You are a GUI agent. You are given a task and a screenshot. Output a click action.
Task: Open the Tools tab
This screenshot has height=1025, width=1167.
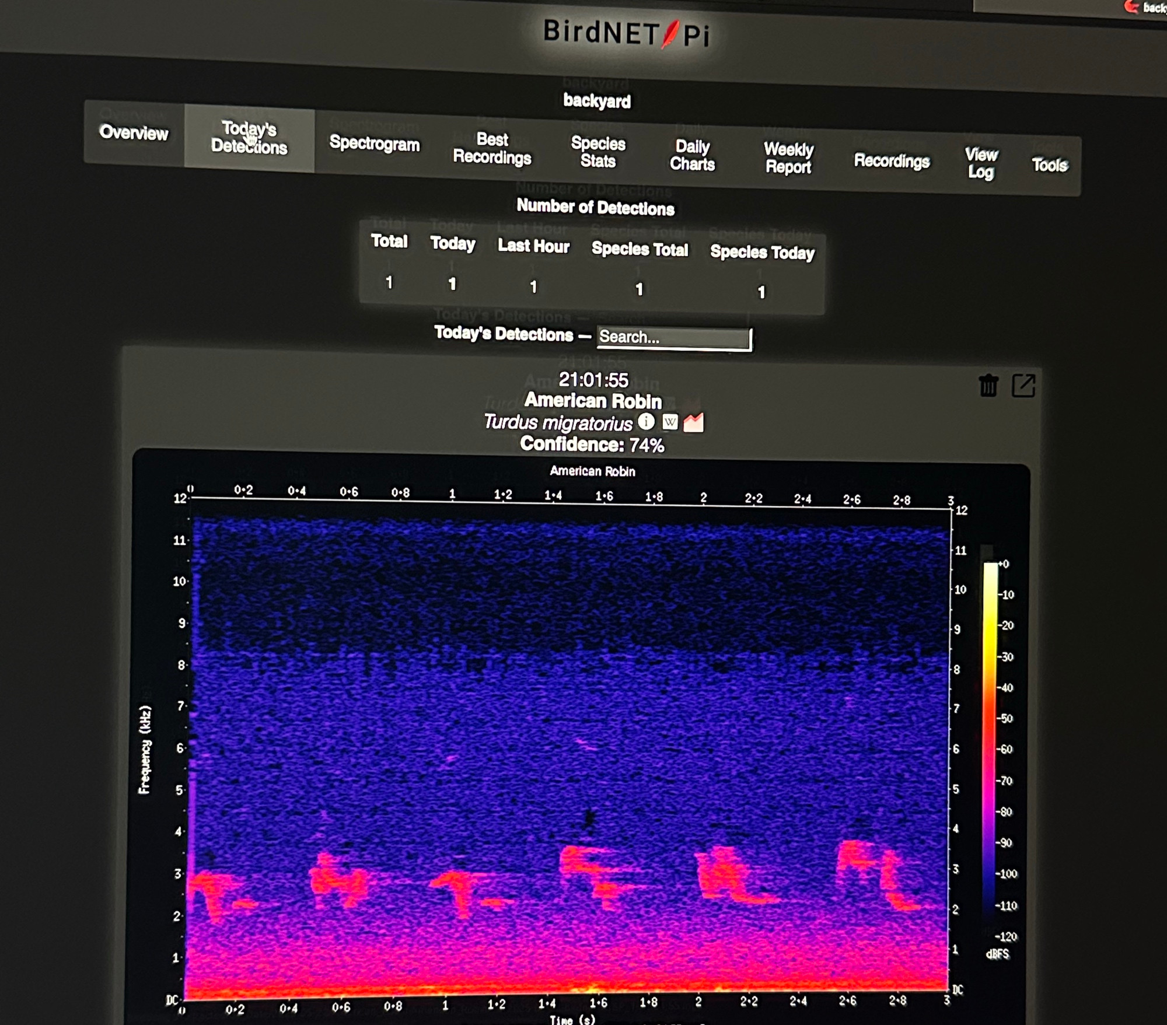pos(1050,165)
